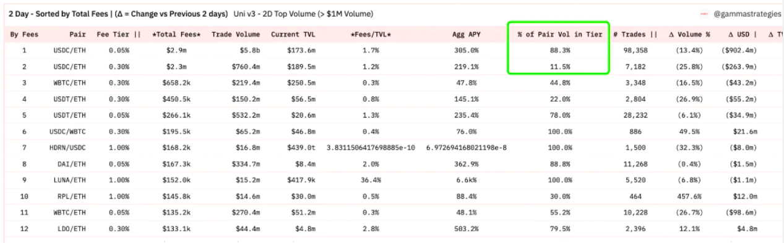
Task: Click the Current TVL column header
Action: pos(294,34)
